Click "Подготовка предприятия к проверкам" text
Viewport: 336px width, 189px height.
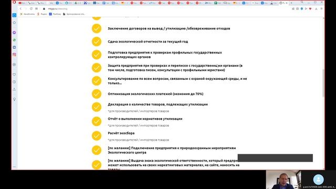point(165,55)
